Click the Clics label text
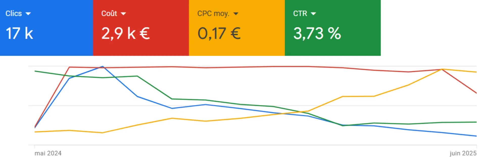Viewport: 485px width, 161px height. [x=14, y=13]
